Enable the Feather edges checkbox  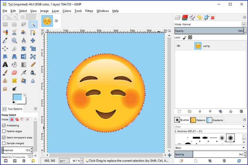[4, 131]
